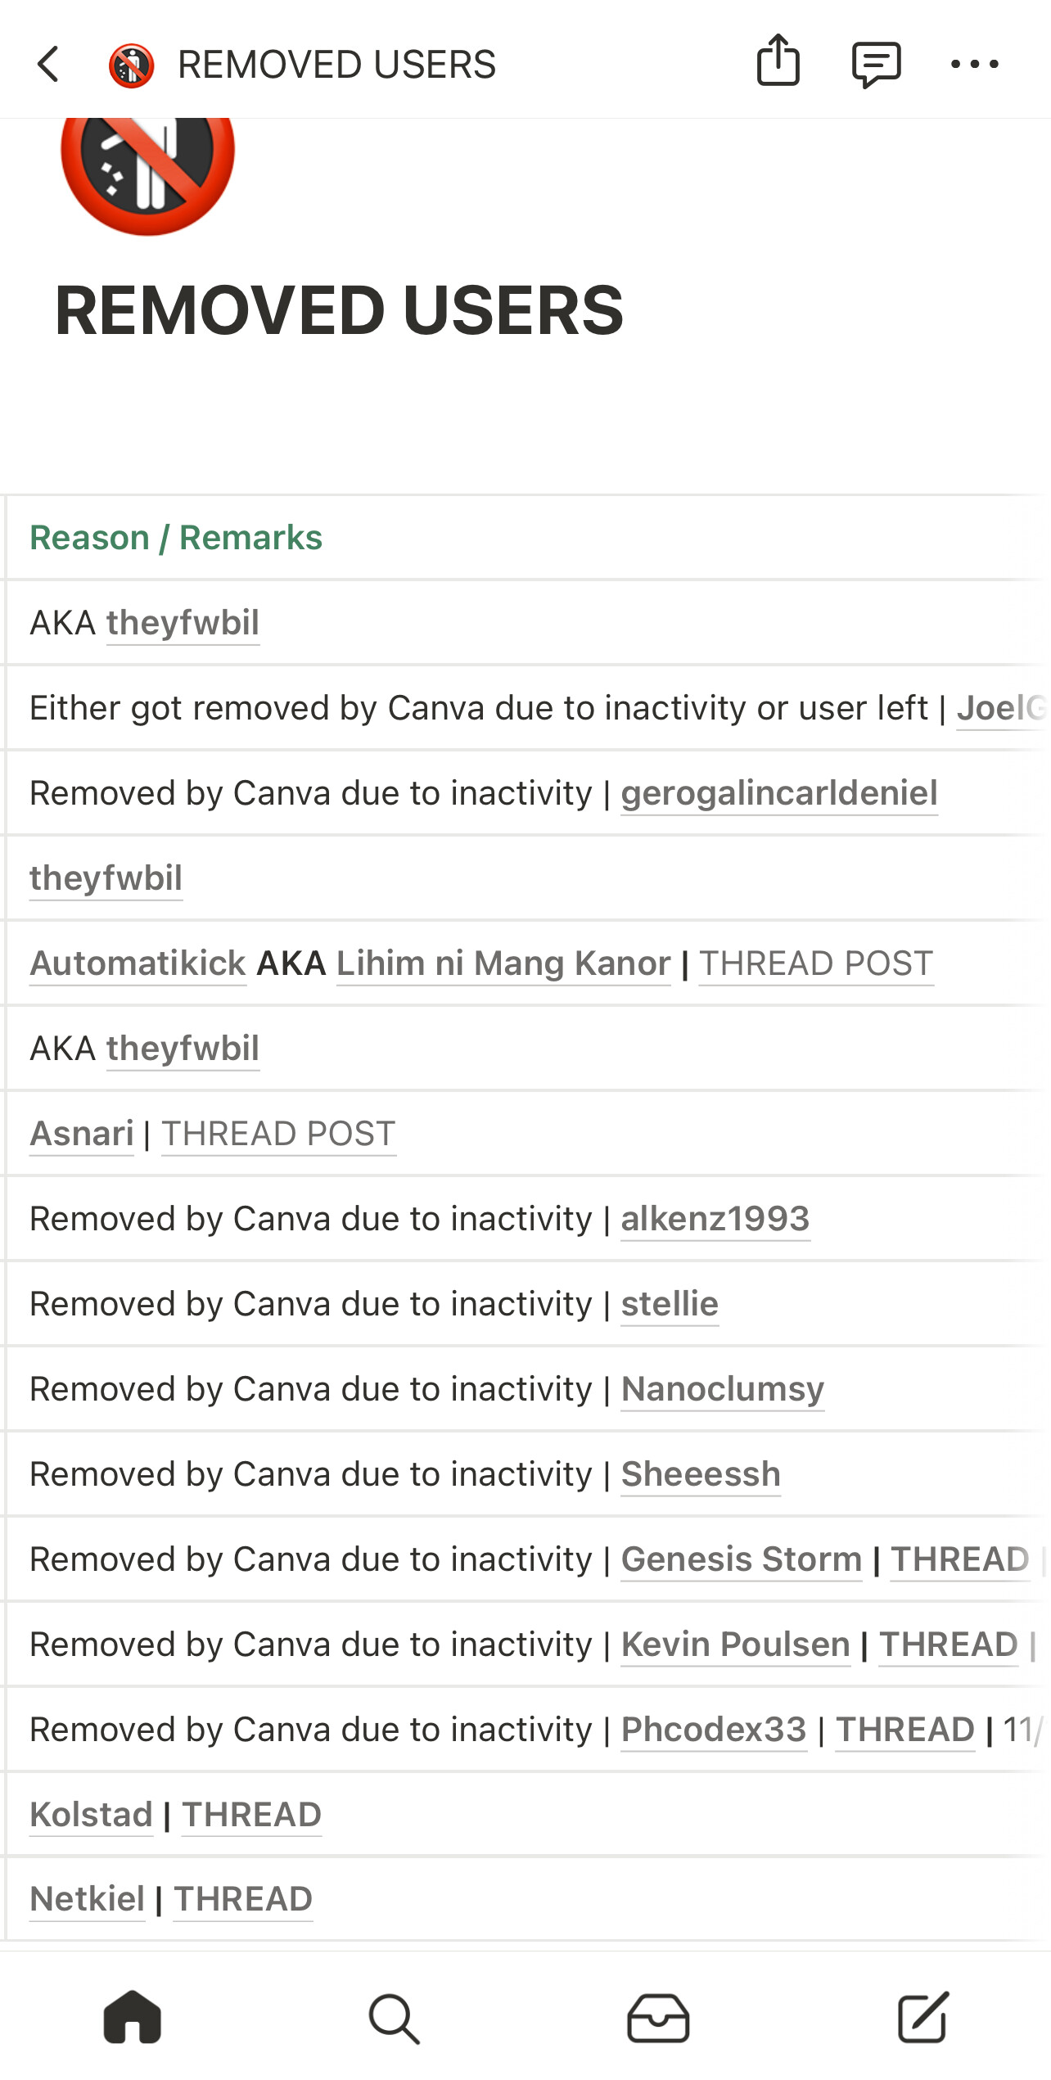The image size is (1051, 2080).
Task: Go to the Home tab
Action: click(x=132, y=2017)
